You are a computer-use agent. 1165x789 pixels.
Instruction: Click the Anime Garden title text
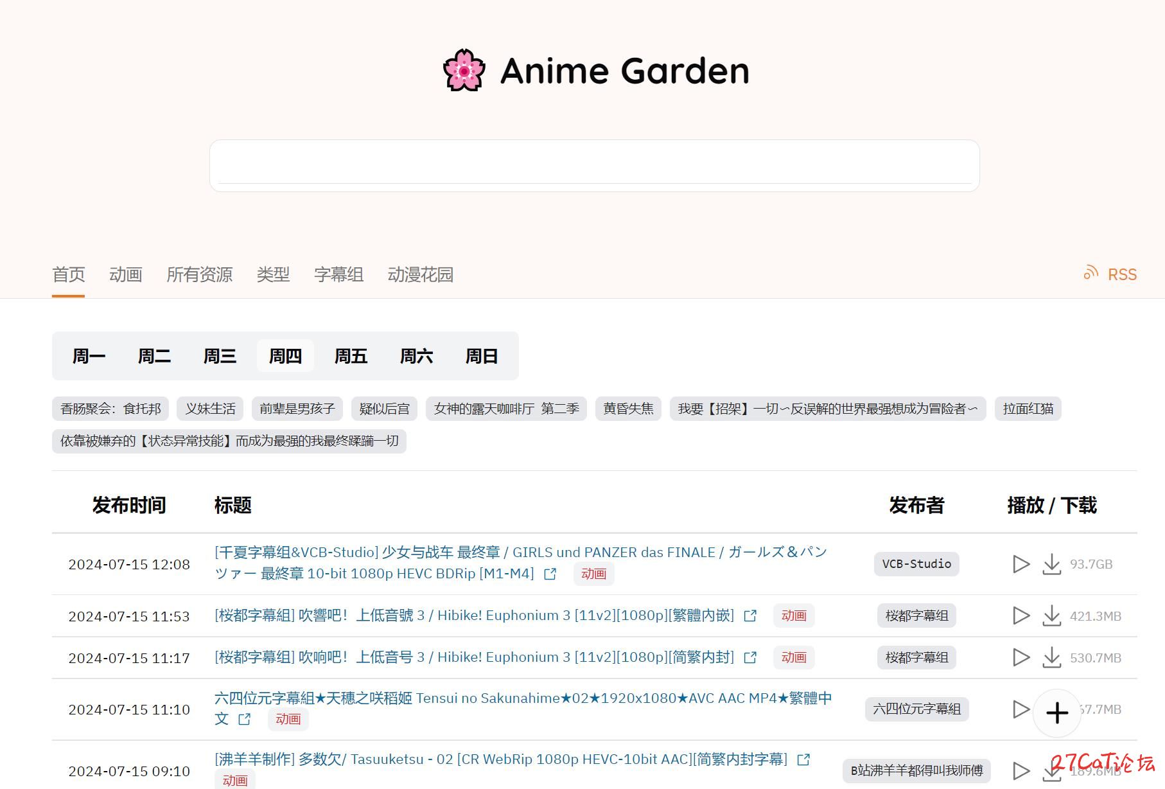625,71
